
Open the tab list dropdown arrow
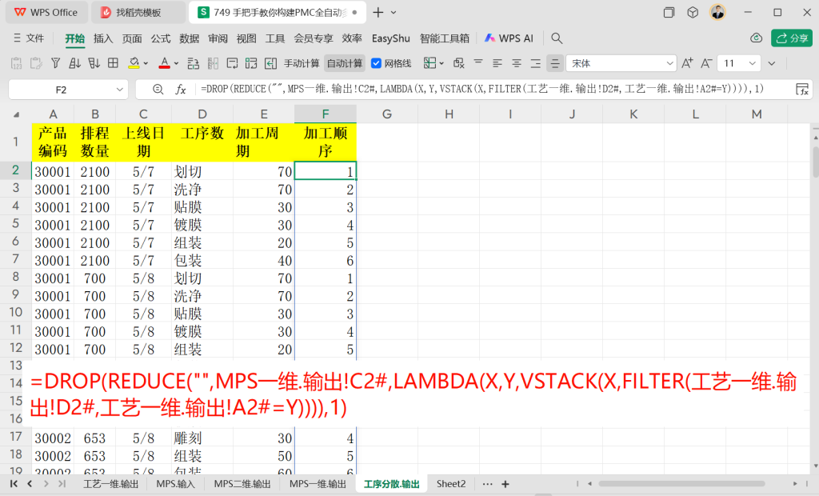pyautogui.click(x=394, y=12)
